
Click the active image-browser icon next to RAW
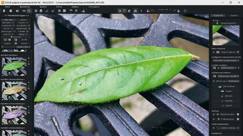coord(29,11)
